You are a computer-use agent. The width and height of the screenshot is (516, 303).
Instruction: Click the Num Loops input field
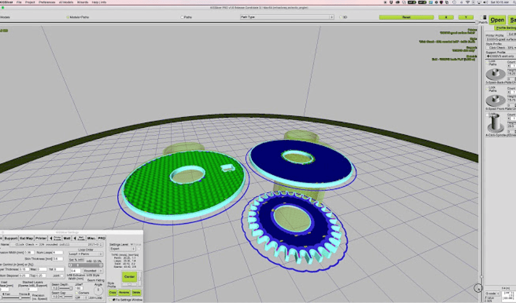58,252
